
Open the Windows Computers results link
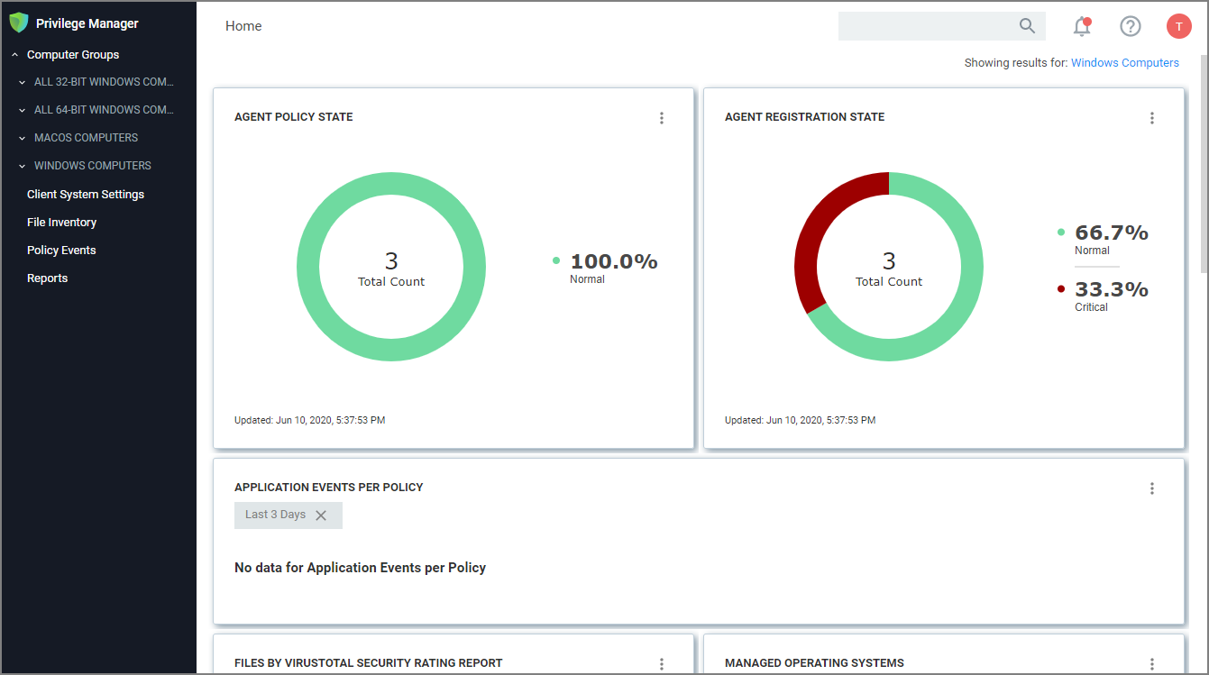(1124, 62)
